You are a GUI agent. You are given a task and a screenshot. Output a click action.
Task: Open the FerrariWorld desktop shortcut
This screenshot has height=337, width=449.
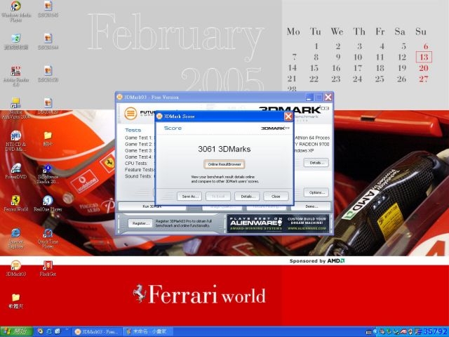click(x=15, y=204)
